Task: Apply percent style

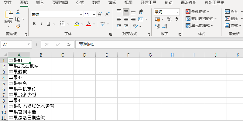Action: pos(169,19)
